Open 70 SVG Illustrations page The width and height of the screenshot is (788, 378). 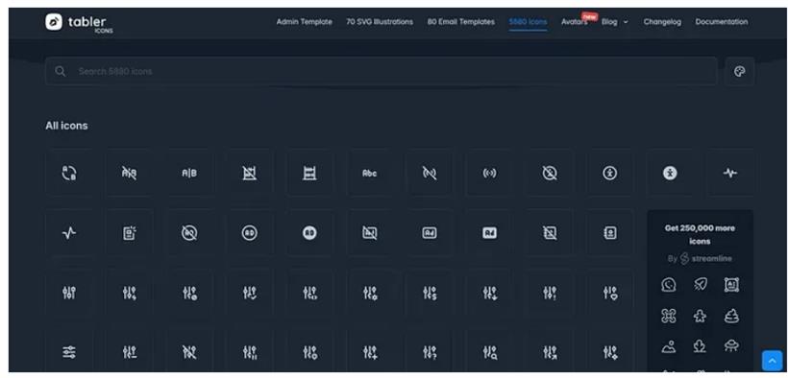[380, 21]
